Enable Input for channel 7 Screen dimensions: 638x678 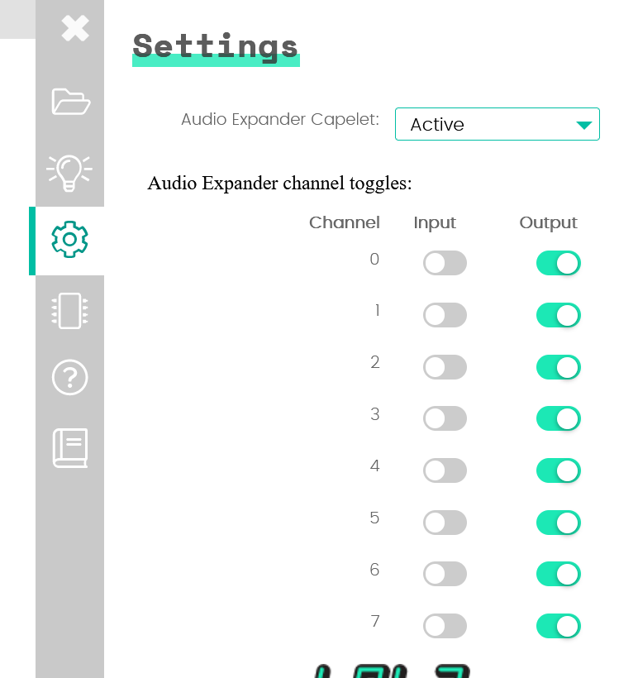[x=445, y=626]
